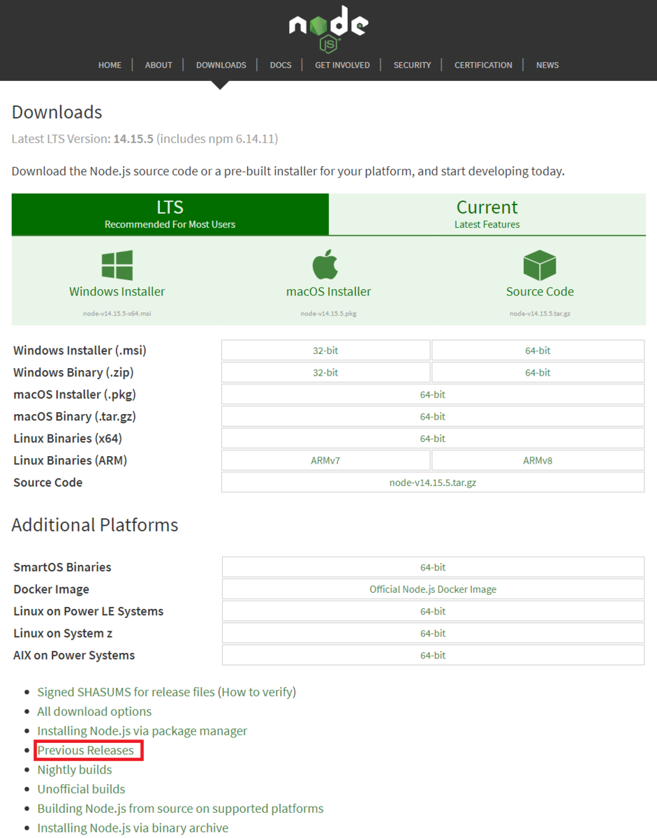657x838 pixels.
Task: Open Installing Node.js via binary archive
Action: tap(133, 828)
